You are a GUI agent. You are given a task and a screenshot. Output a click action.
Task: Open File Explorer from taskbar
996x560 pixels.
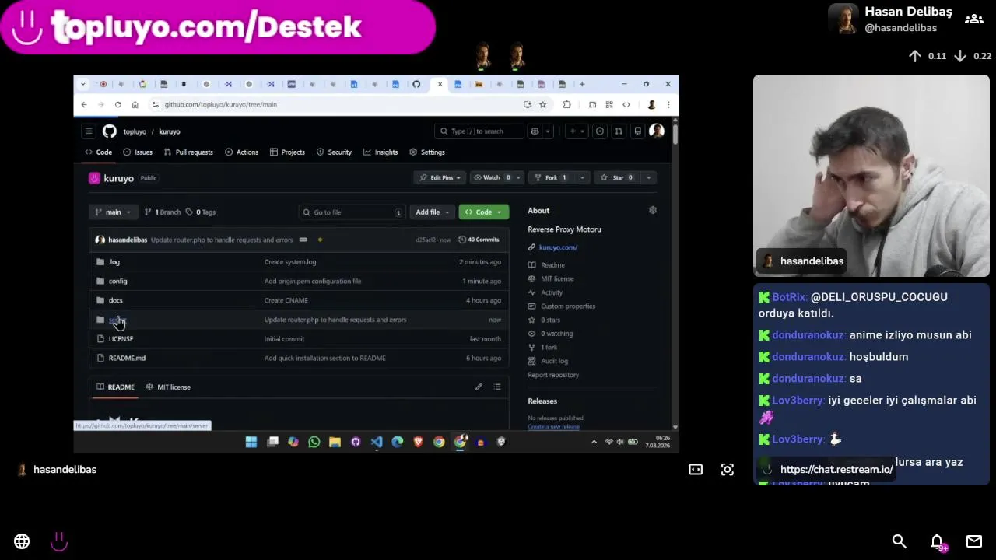[335, 442]
